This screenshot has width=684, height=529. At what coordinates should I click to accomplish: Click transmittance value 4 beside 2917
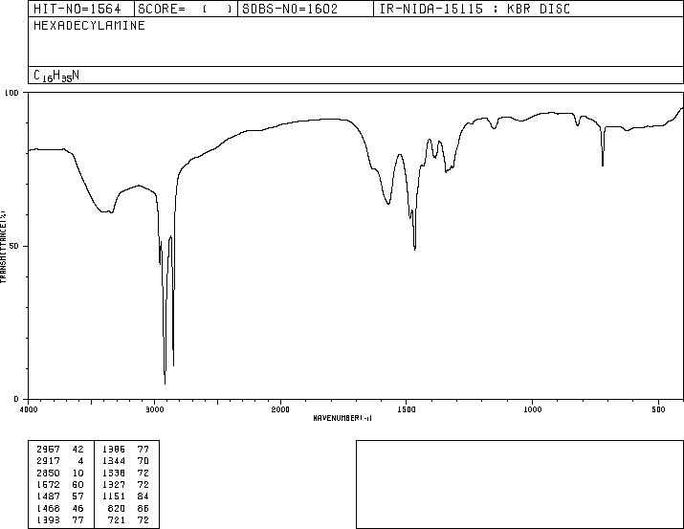tap(80, 460)
